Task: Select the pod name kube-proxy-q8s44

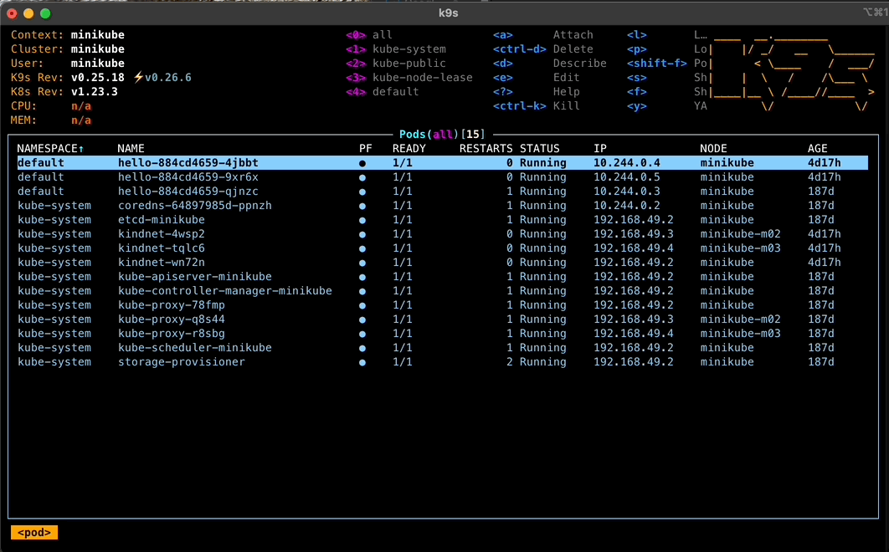Action: [172, 319]
